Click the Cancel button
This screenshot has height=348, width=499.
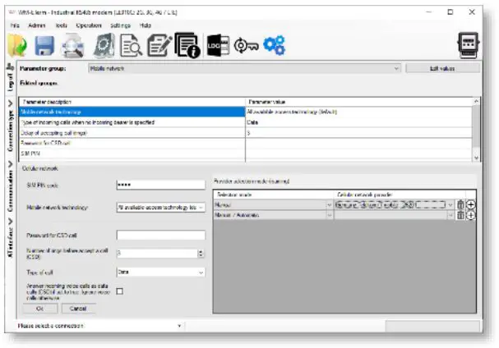(78, 309)
